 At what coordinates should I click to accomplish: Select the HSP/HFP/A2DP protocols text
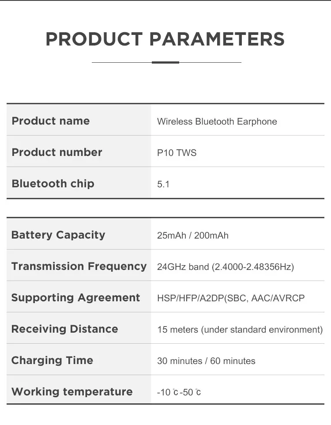tap(231, 298)
